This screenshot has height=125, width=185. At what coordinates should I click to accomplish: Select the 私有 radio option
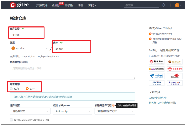click(11, 89)
